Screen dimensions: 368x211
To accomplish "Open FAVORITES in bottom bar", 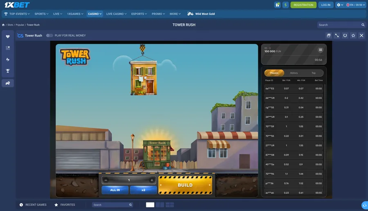I will click(x=65, y=204).
